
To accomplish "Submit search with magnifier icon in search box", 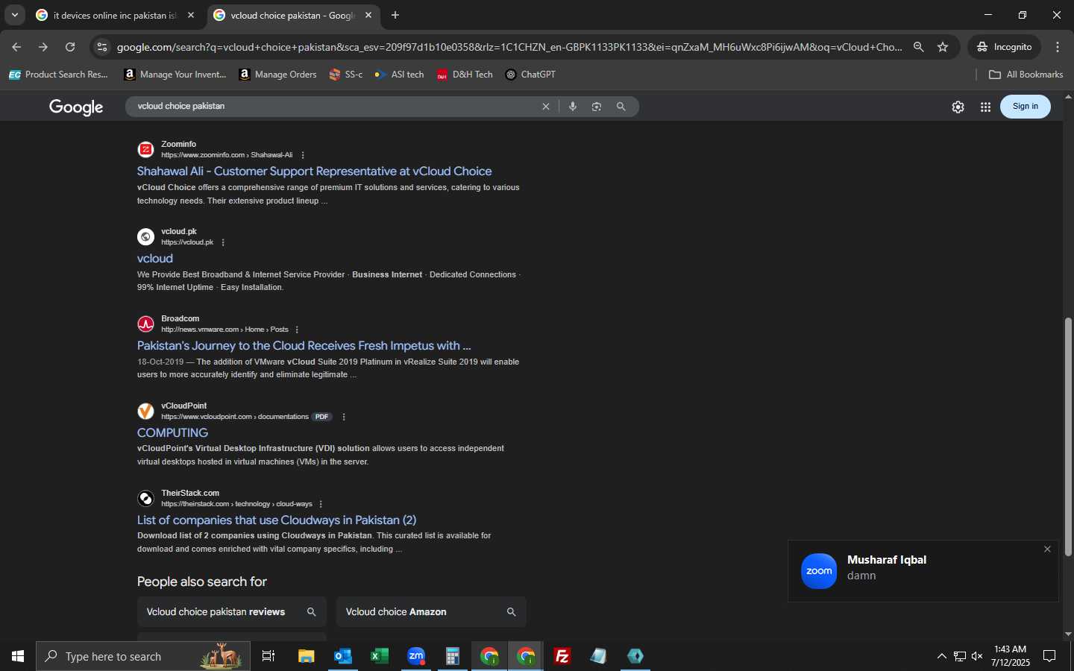I will click(621, 107).
